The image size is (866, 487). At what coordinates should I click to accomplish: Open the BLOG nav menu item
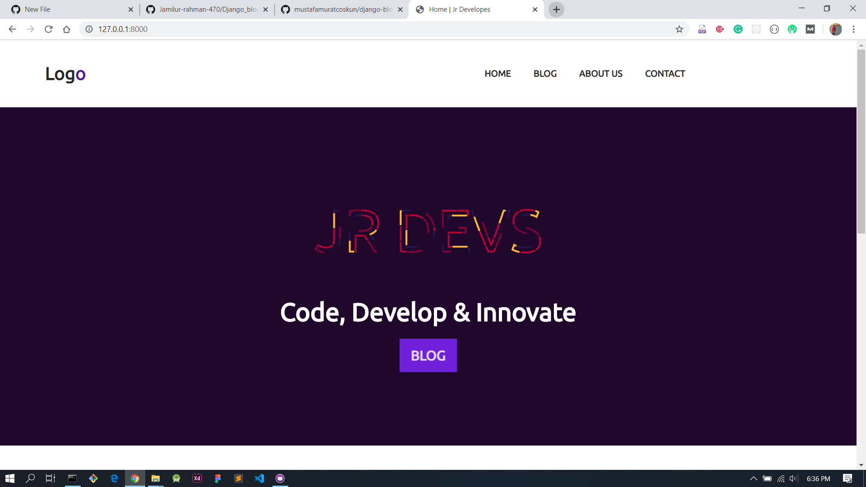pyautogui.click(x=545, y=73)
